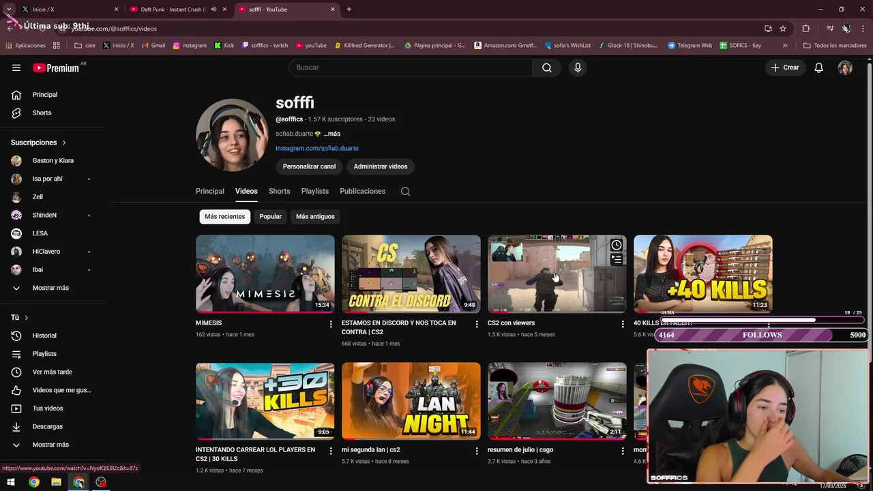Click the channel search magnifier icon
The width and height of the screenshot is (873, 491).
pyautogui.click(x=405, y=191)
